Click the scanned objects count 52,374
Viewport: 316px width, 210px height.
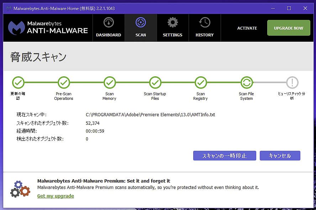pyautogui.click(x=93, y=123)
